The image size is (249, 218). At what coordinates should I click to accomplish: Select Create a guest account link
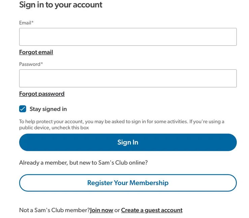[152, 210]
